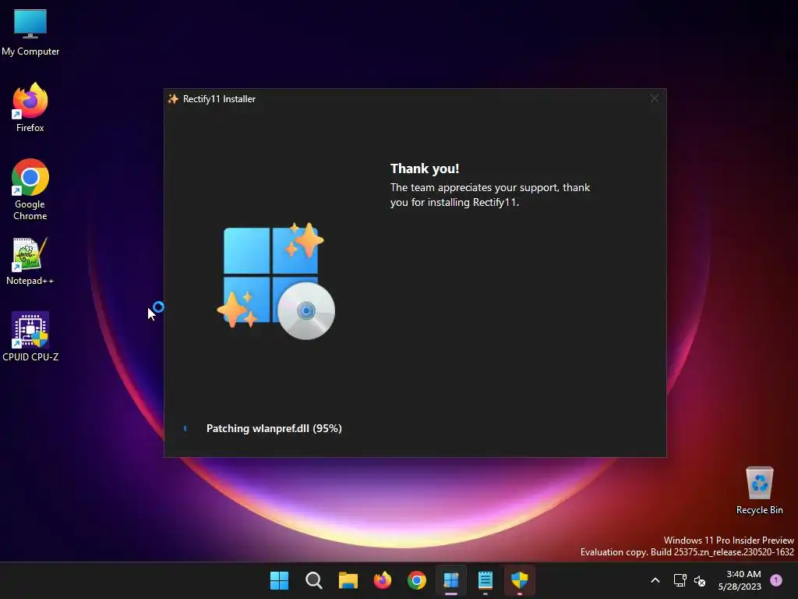Image resolution: width=798 pixels, height=599 pixels.
Task: Select the Firefox desktop shortcut
Action: click(30, 108)
